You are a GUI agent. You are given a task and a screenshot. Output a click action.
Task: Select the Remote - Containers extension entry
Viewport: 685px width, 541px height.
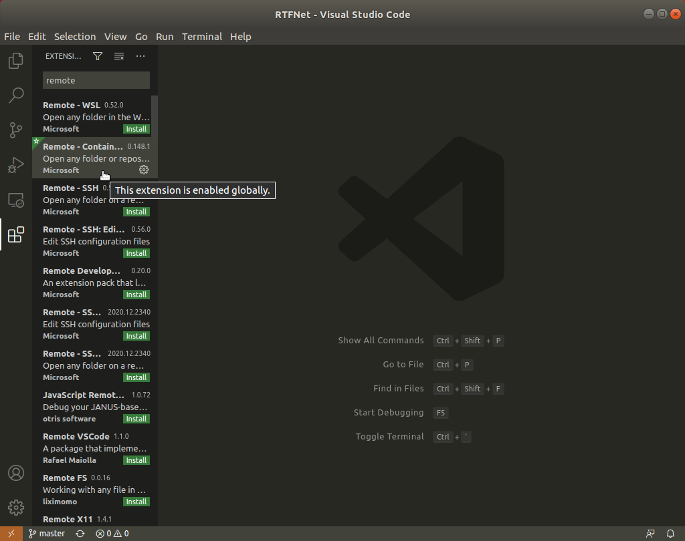tap(95, 158)
